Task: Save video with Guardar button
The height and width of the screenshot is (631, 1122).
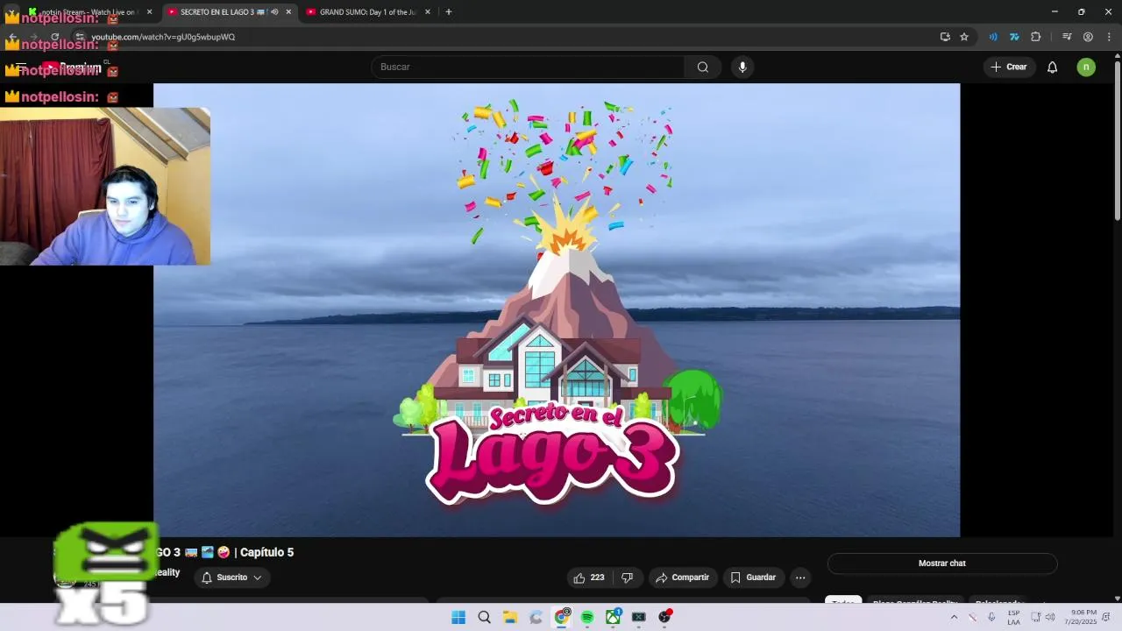Action: 754,578
